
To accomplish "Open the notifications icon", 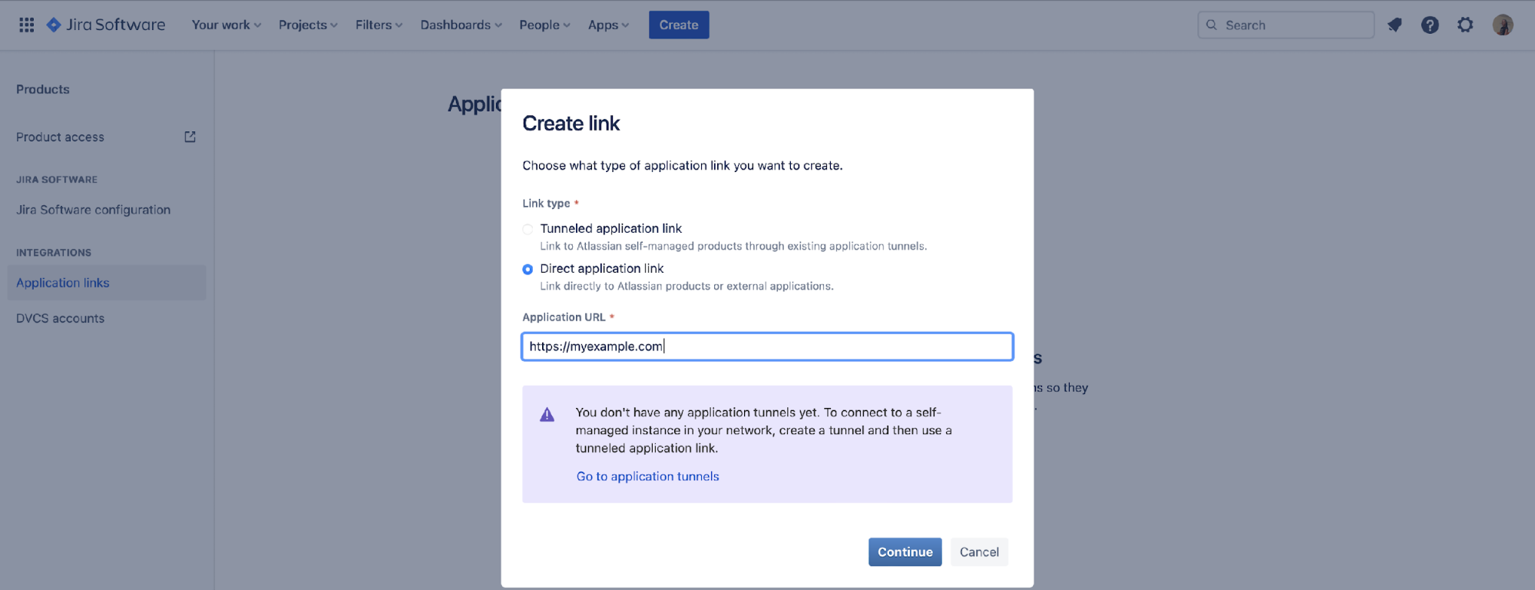I will point(1394,25).
